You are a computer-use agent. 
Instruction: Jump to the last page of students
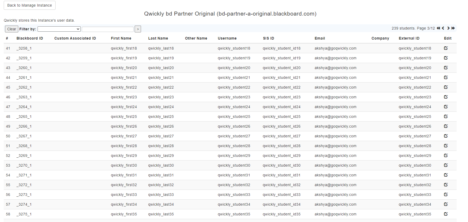tap(453, 28)
